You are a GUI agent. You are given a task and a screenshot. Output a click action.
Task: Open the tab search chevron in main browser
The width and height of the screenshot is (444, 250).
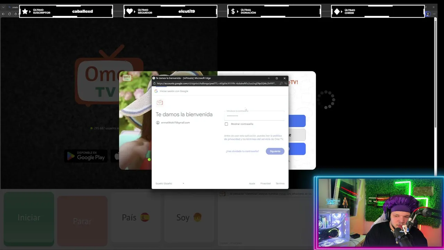tap(3, 7)
